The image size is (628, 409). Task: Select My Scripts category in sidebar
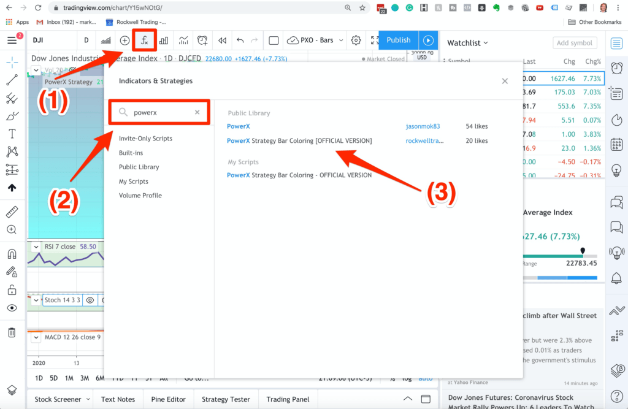click(x=133, y=182)
